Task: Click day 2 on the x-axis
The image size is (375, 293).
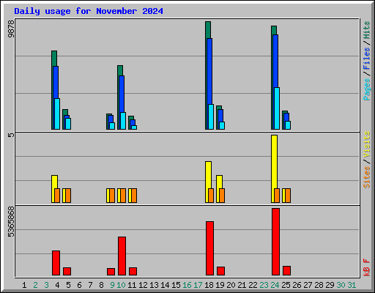Action: coord(35,285)
